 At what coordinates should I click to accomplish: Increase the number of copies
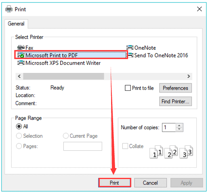(x=179, y=126)
